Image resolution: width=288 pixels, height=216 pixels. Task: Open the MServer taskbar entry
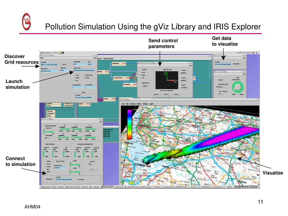pos(193,187)
